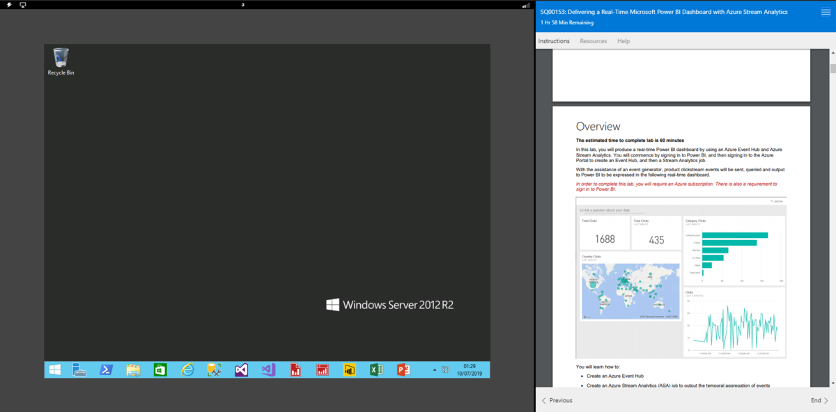Viewport: 836px width, 412px height.
Task: Launch Internet Explorer from the taskbar
Action: (x=187, y=370)
